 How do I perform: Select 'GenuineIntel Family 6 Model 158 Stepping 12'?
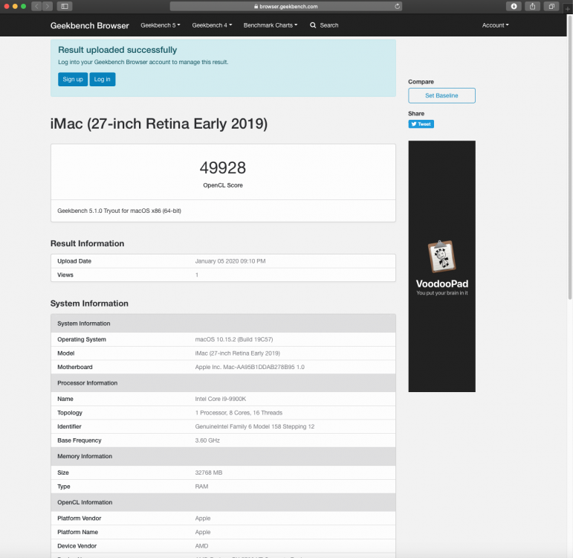pos(255,426)
